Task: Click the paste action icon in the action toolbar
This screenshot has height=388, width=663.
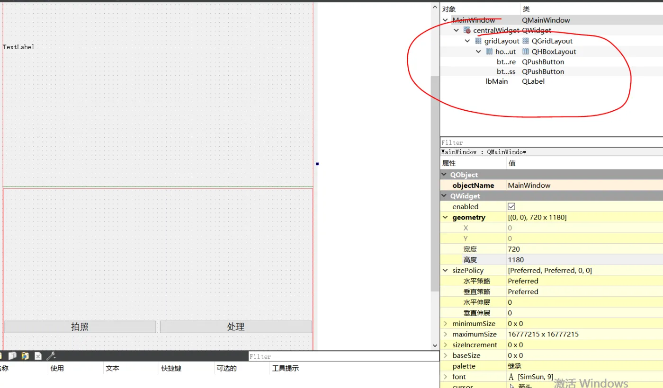Action: 25,356
